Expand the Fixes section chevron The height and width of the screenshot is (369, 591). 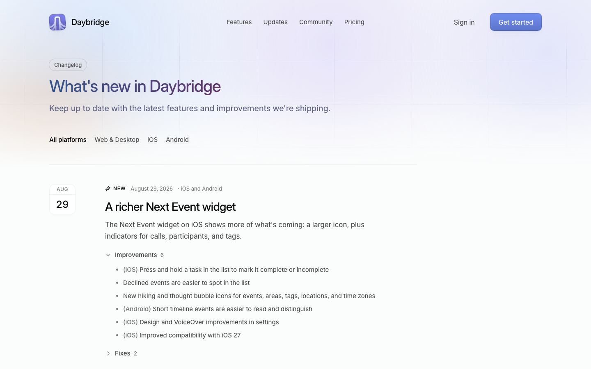[x=108, y=353]
